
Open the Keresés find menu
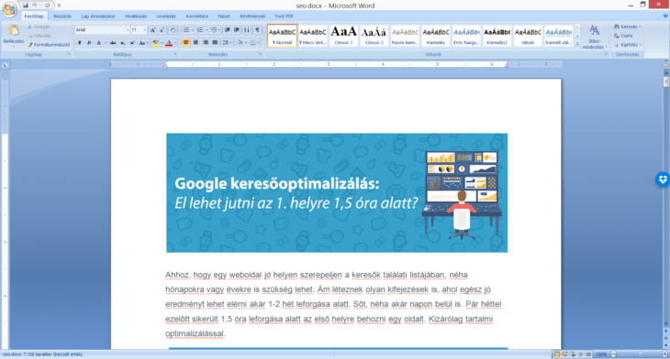point(627,27)
